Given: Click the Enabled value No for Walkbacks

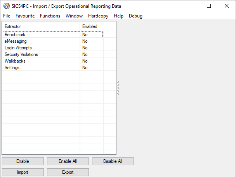Looking at the screenshot, I should click(x=85, y=61).
